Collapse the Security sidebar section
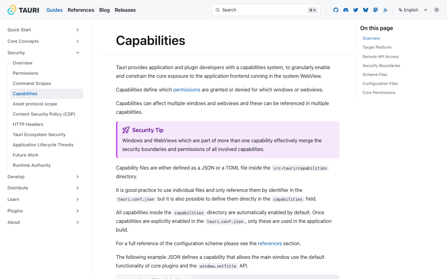Viewport: 447px width, 279px height. tap(43, 53)
